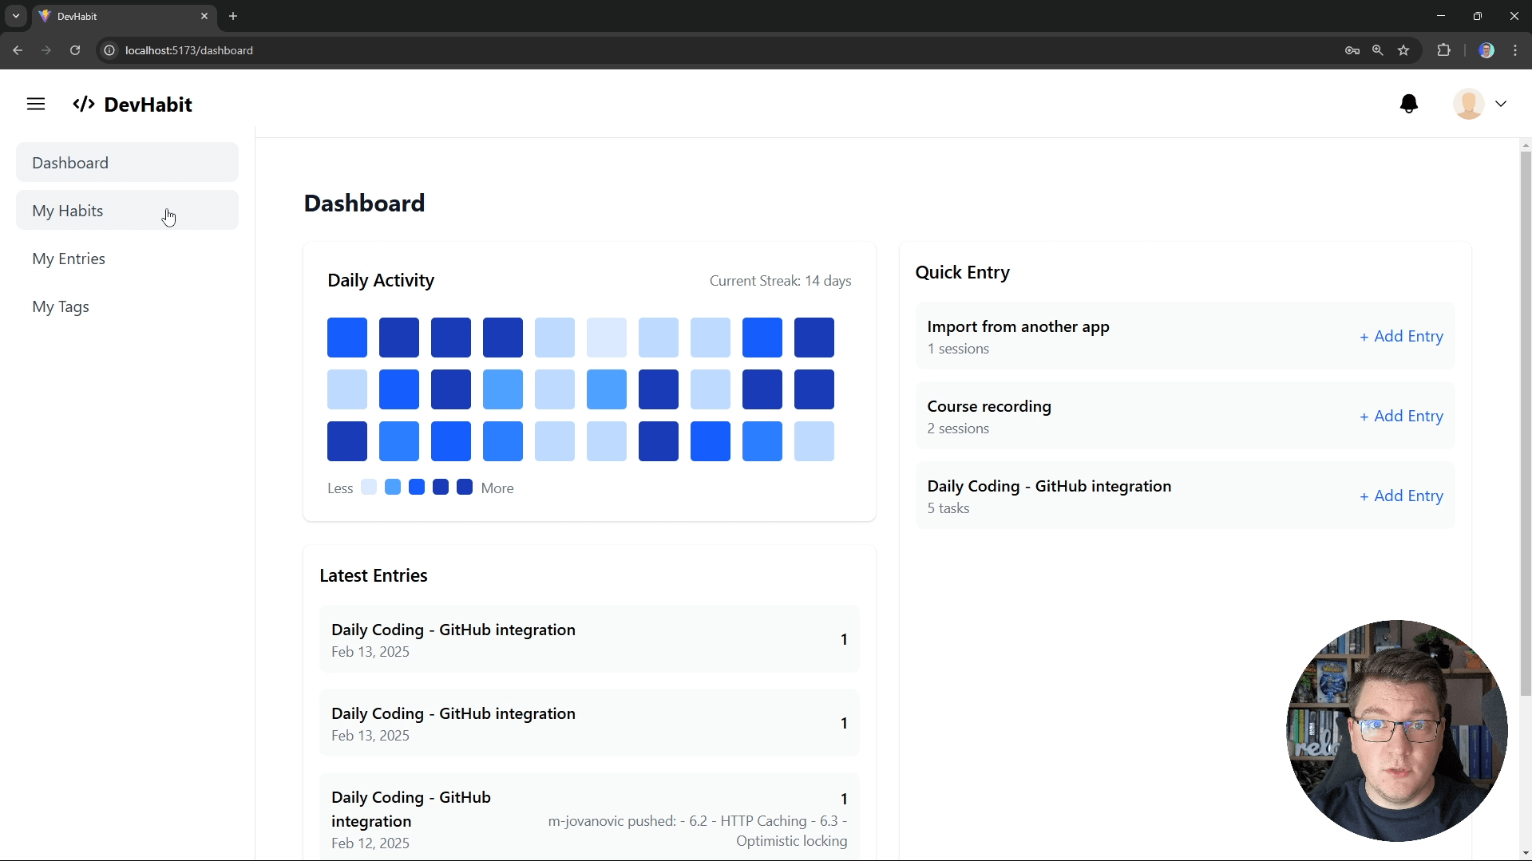Image resolution: width=1532 pixels, height=861 pixels.
Task: Click the DevHabit code logo icon
Action: [x=84, y=105]
